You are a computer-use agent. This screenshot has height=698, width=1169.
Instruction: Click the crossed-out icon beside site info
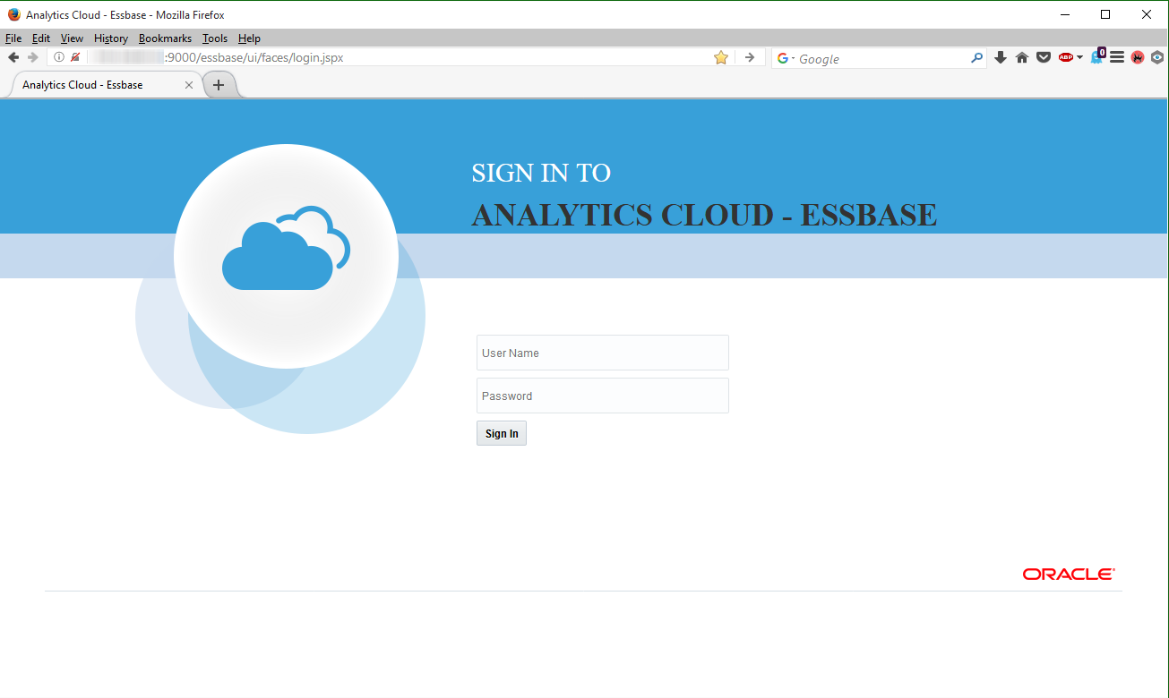75,57
